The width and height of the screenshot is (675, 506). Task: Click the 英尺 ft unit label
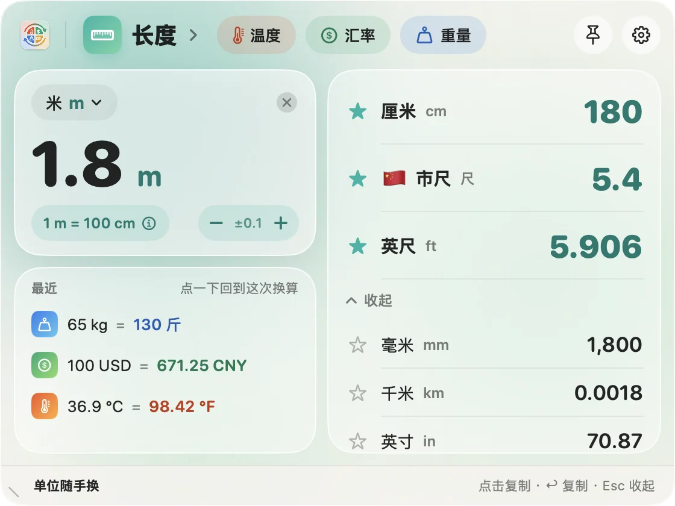(409, 246)
